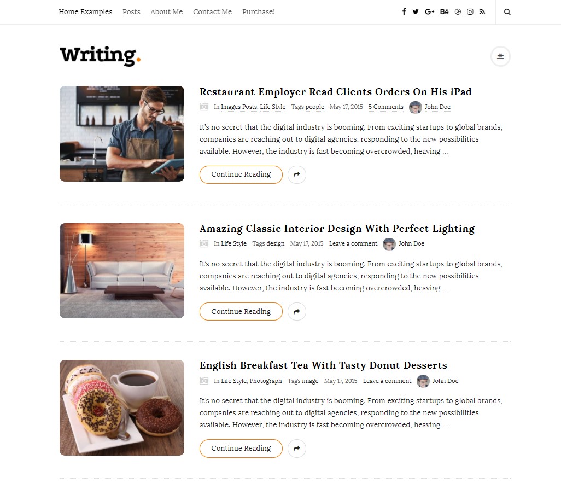This screenshot has height=489, width=561.
Task: Open the Posts menu item
Action: [x=131, y=12]
